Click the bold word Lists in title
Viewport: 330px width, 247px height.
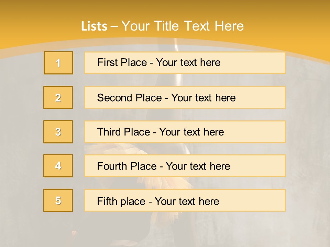(x=94, y=26)
